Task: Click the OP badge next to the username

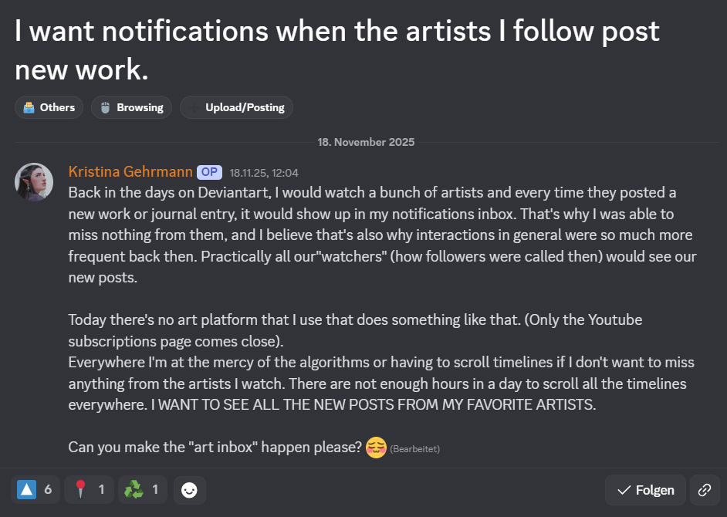Action: coord(209,172)
